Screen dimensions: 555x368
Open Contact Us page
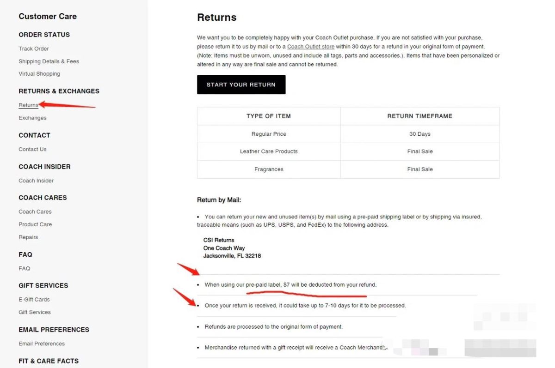(x=32, y=149)
